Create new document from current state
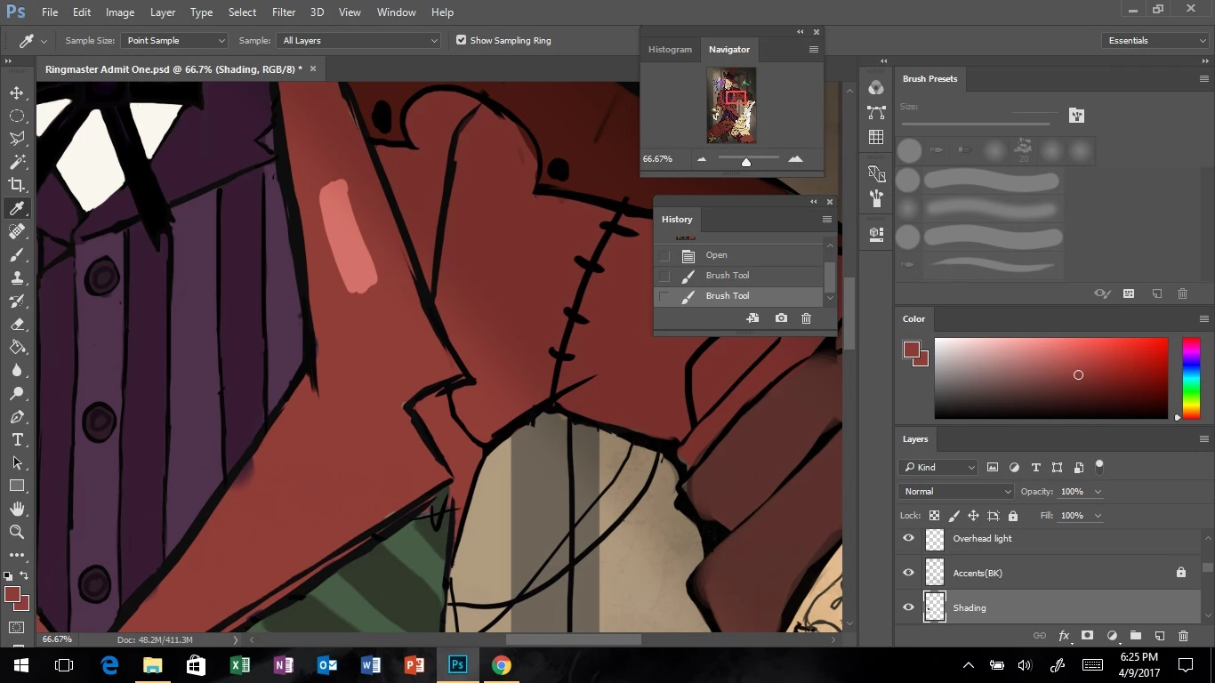 (752, 318)
